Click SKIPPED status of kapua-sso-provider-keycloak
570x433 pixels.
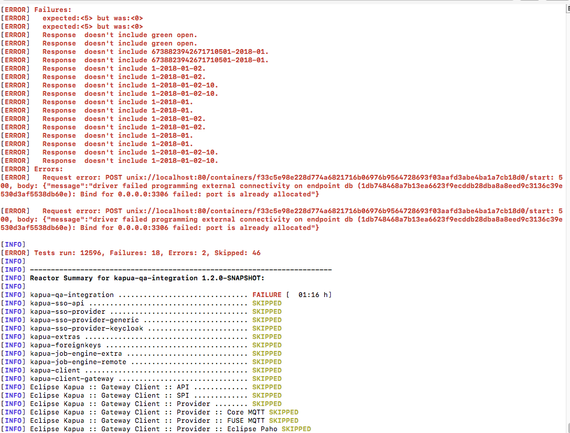click(x=267, y=328)
